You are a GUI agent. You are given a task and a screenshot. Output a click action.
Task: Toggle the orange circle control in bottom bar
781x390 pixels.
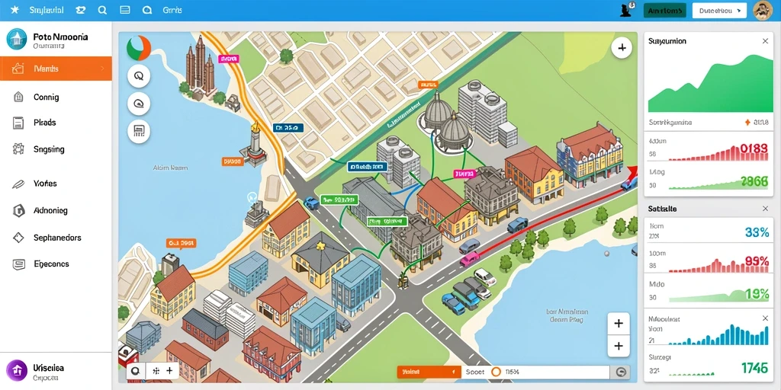[496, 372]
